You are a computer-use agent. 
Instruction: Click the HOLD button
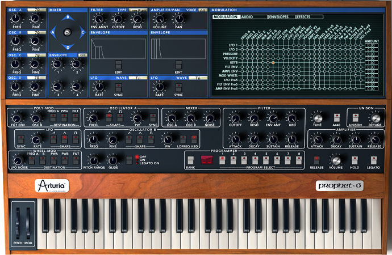(x=355, y=160)
